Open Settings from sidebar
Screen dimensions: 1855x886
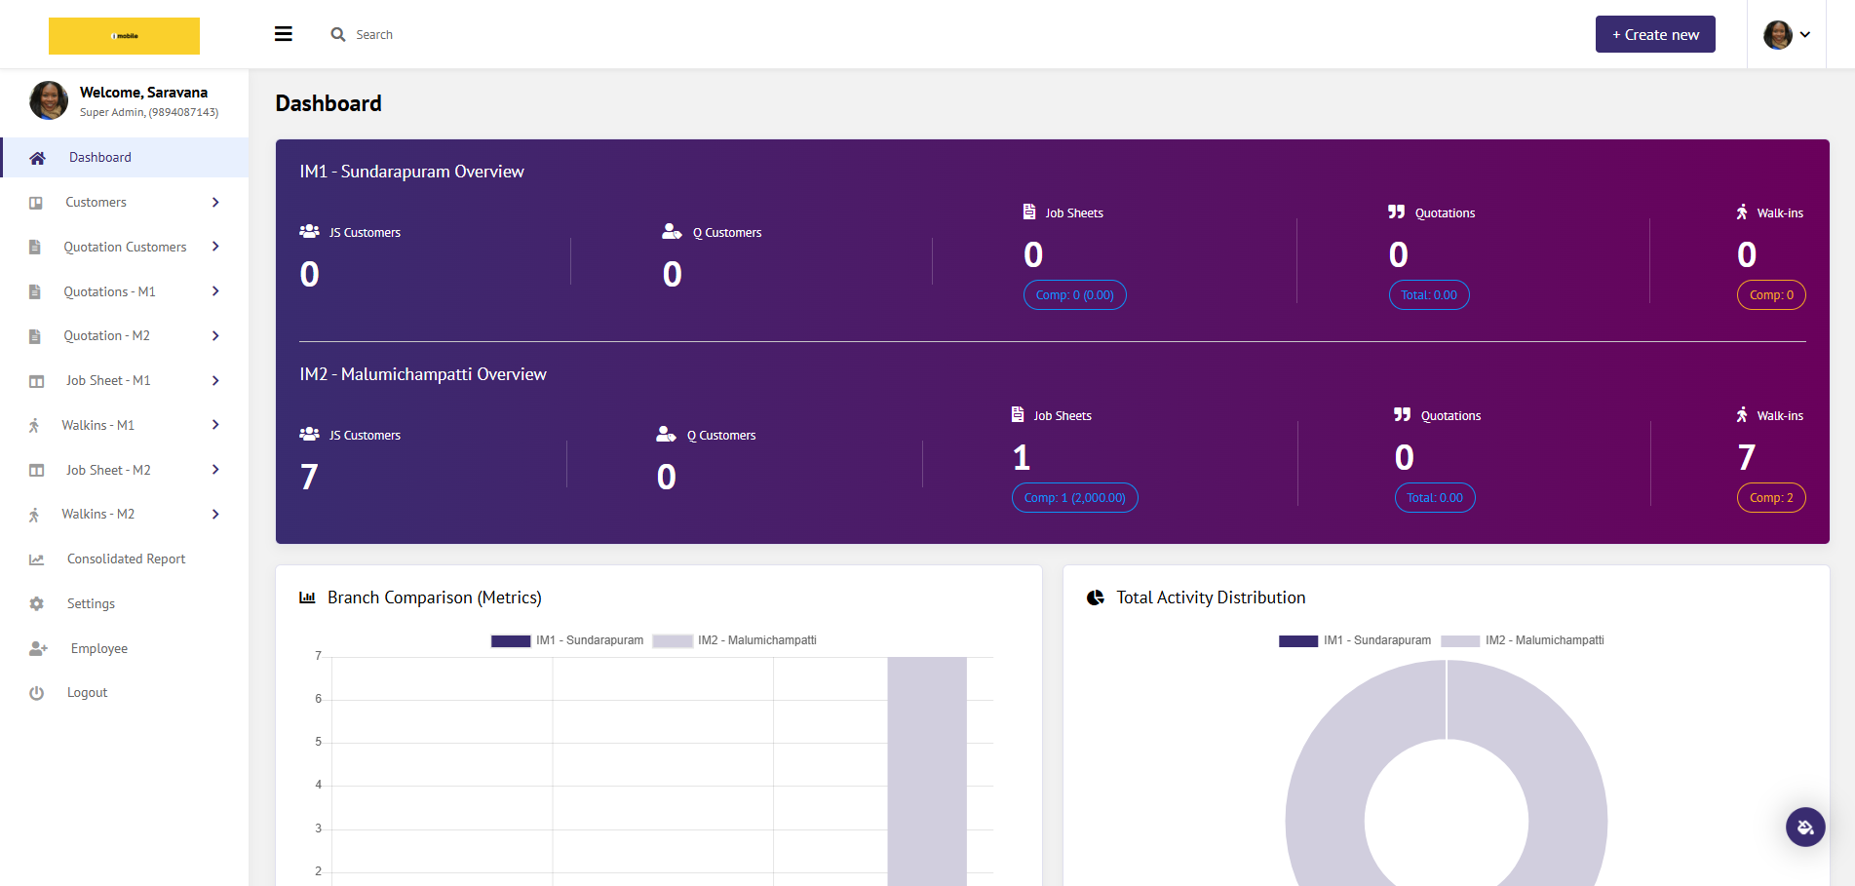tap(125, 603)
